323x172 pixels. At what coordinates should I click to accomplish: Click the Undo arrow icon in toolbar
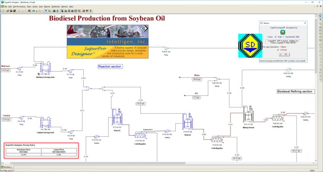(x=34, y=10)
